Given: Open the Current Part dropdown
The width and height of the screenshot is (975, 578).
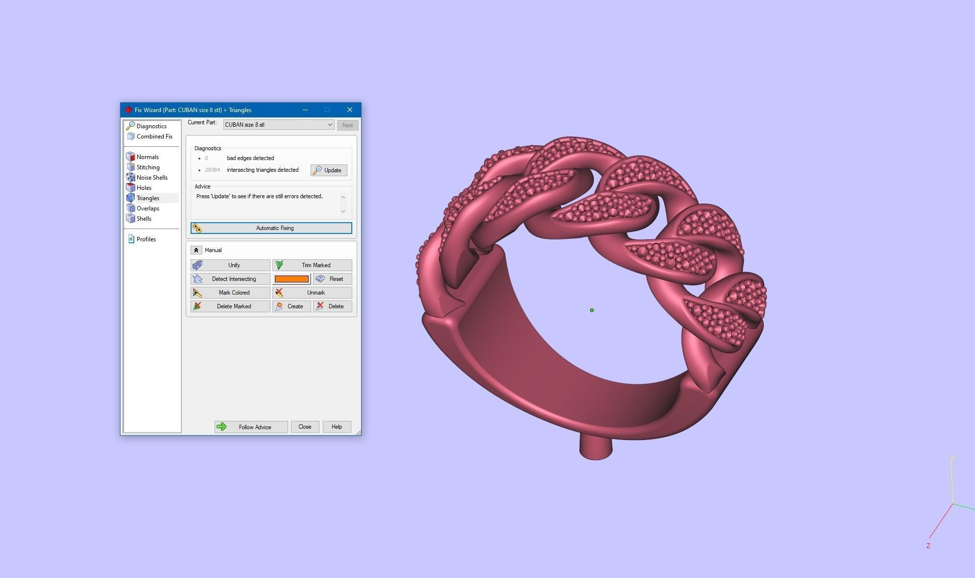Looking at the screenshot, I should coord(279,125).
